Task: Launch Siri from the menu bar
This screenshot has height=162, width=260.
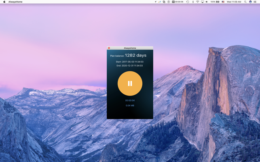Action: point(250,2)
